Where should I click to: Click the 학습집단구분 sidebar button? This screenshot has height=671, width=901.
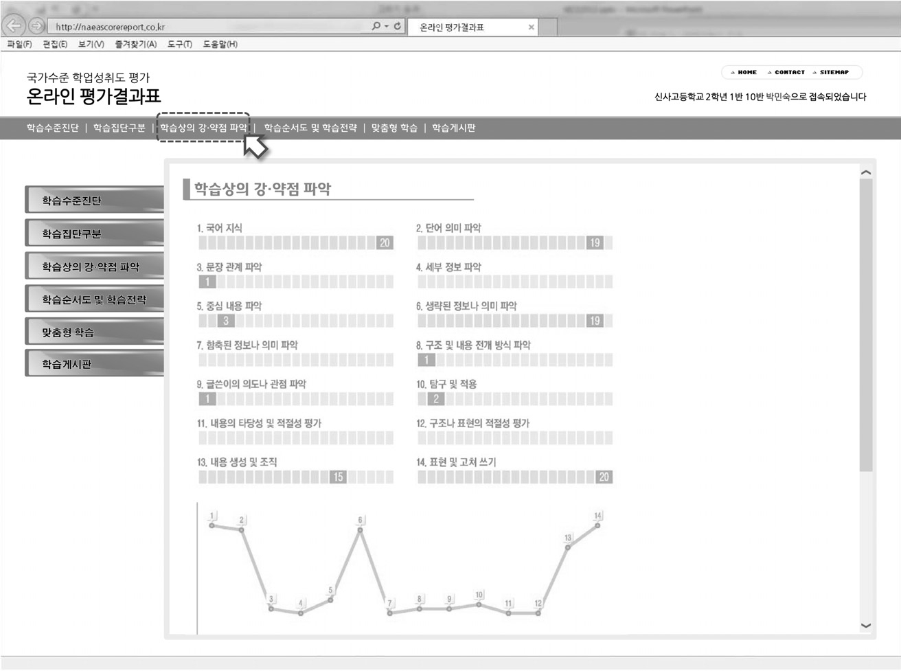pyautogui.click(x=95, y=233)
